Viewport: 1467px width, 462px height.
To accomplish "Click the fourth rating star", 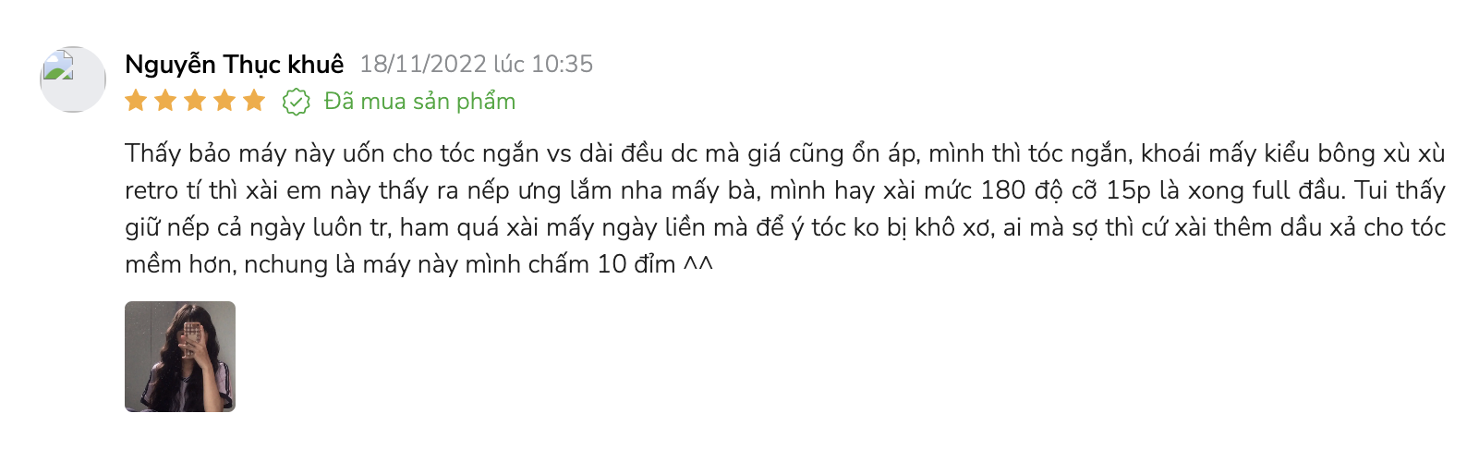I will [224, 101].
